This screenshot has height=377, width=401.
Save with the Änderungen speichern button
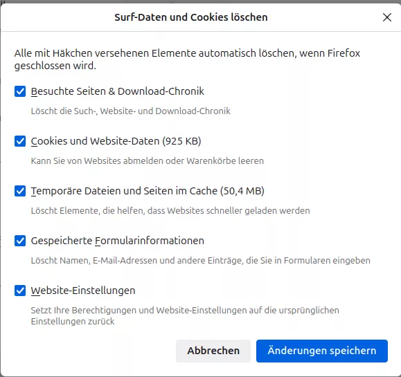point(322,351)
